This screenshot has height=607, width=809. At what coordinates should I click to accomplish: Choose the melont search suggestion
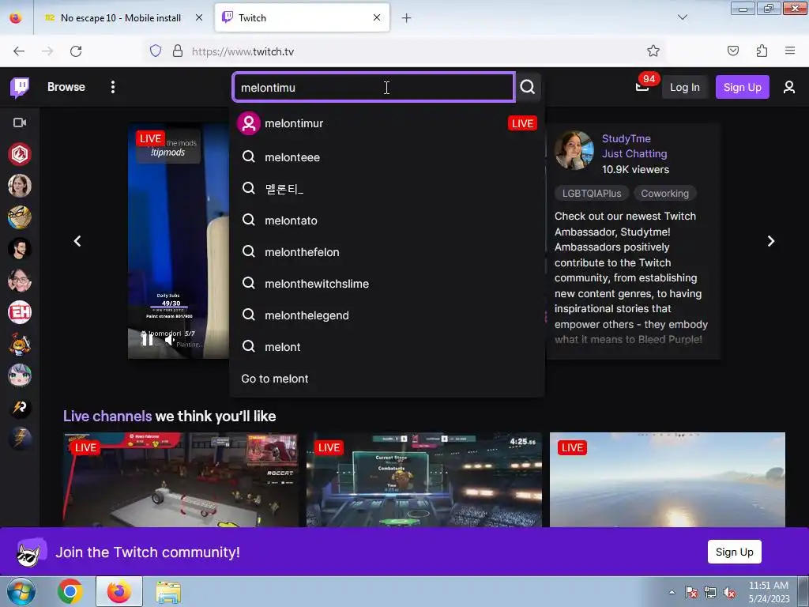(x=387, y=347)
